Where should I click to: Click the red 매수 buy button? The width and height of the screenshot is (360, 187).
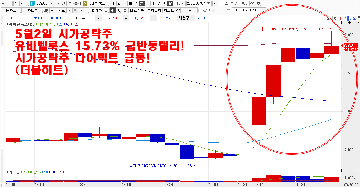pos(343,18)
